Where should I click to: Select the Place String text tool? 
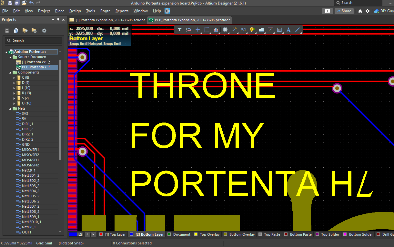click(288, 30)
